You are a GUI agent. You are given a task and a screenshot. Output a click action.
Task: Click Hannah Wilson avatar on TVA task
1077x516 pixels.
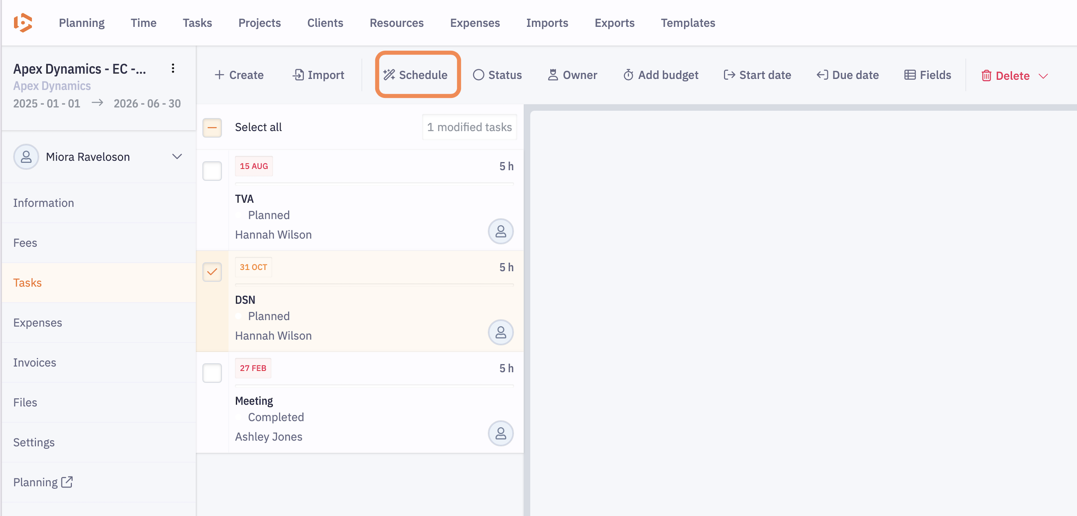click(x=500, y=231)
